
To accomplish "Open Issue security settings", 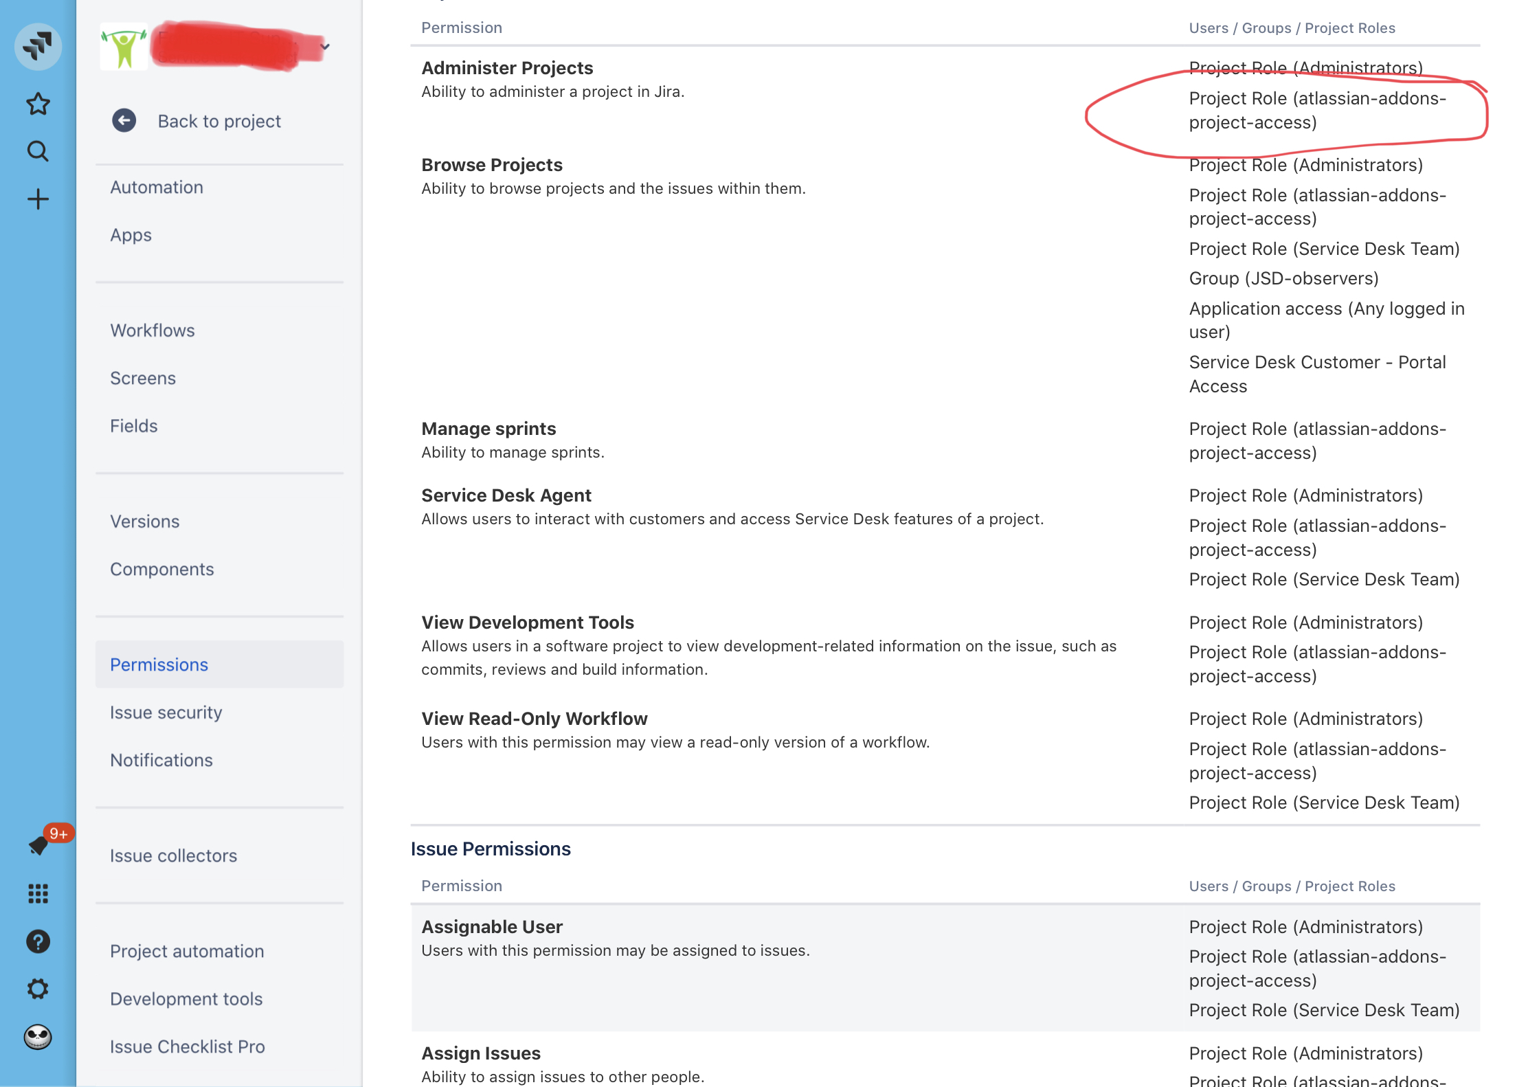I will pyautogui.click(x=166, y=713).
